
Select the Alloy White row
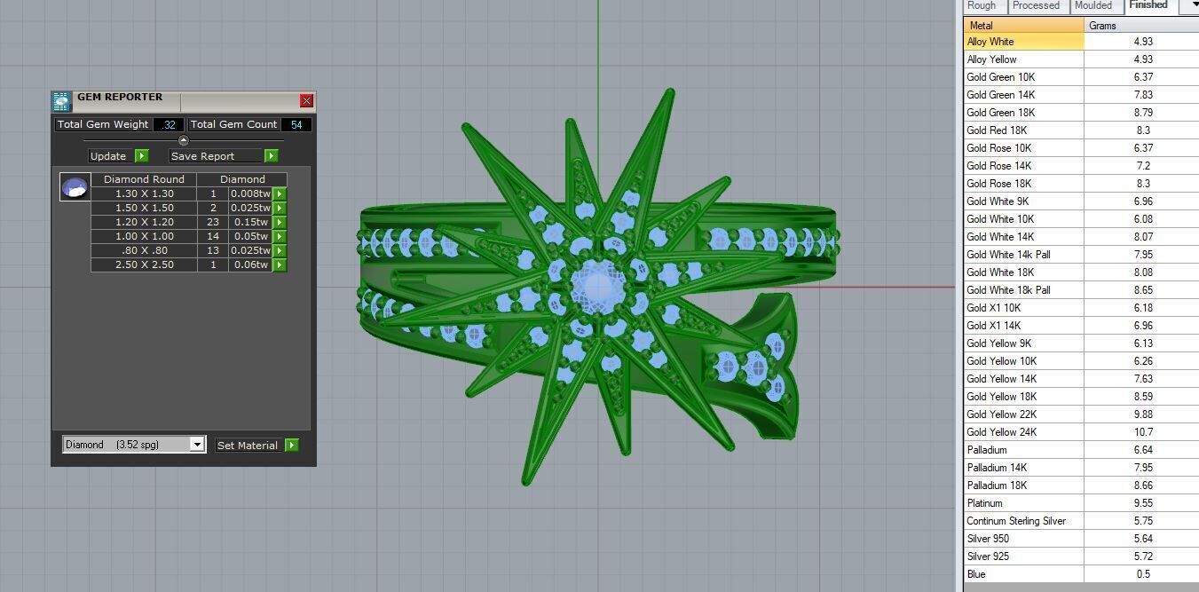pyautogui.click(x=1081, y=42)
